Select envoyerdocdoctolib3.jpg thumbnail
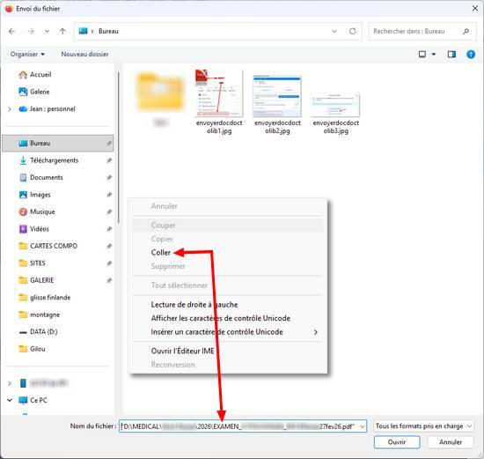Screen dimensions: 484x459 click(335, 105)
